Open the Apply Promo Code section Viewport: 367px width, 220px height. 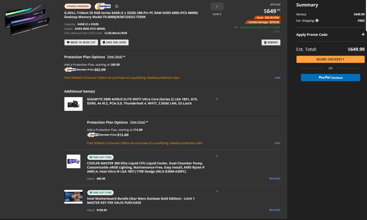(x=330, y=35)
